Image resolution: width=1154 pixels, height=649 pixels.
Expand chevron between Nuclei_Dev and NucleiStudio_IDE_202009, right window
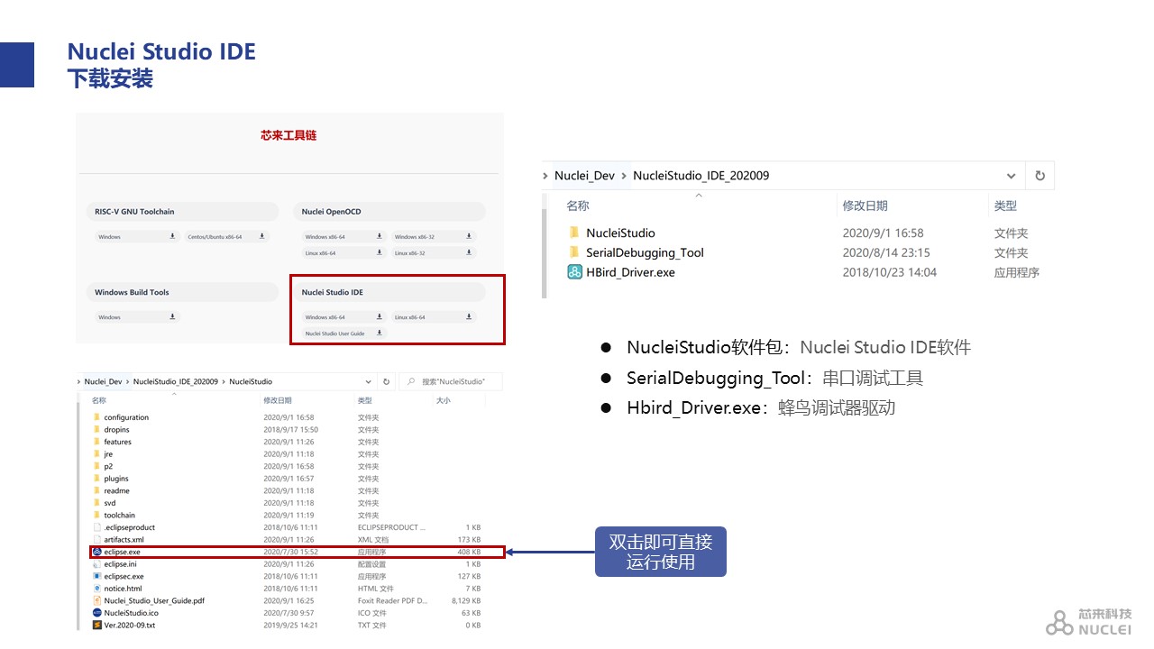(x=623, y=176)
